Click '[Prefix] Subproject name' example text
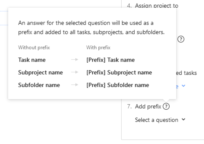The height and width of the screenshot is (144, 204). [x=119, y=72]
